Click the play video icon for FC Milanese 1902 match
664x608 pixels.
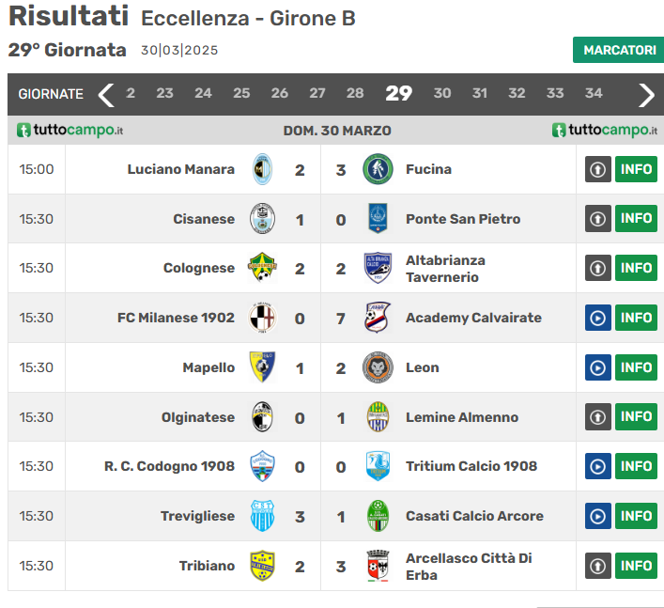(598, 318)
